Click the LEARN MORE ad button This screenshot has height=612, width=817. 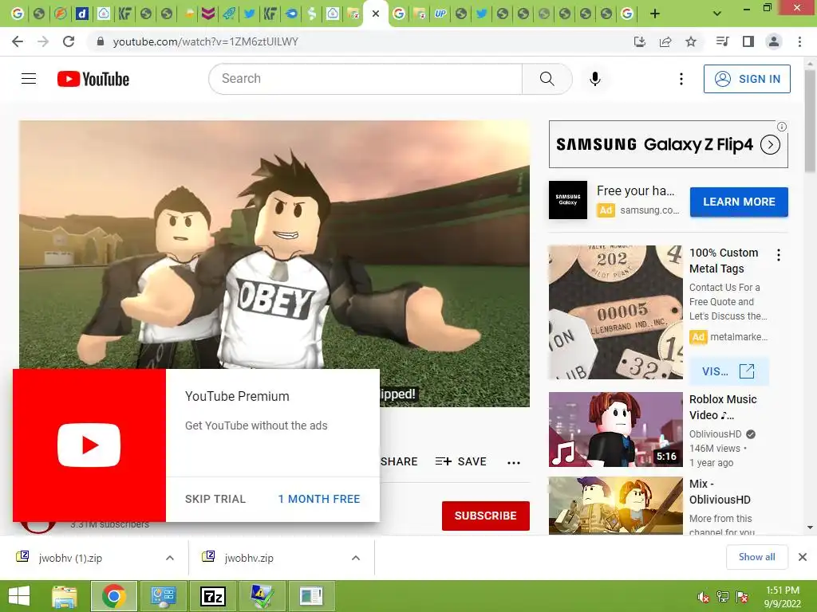[x=739, y=202]
